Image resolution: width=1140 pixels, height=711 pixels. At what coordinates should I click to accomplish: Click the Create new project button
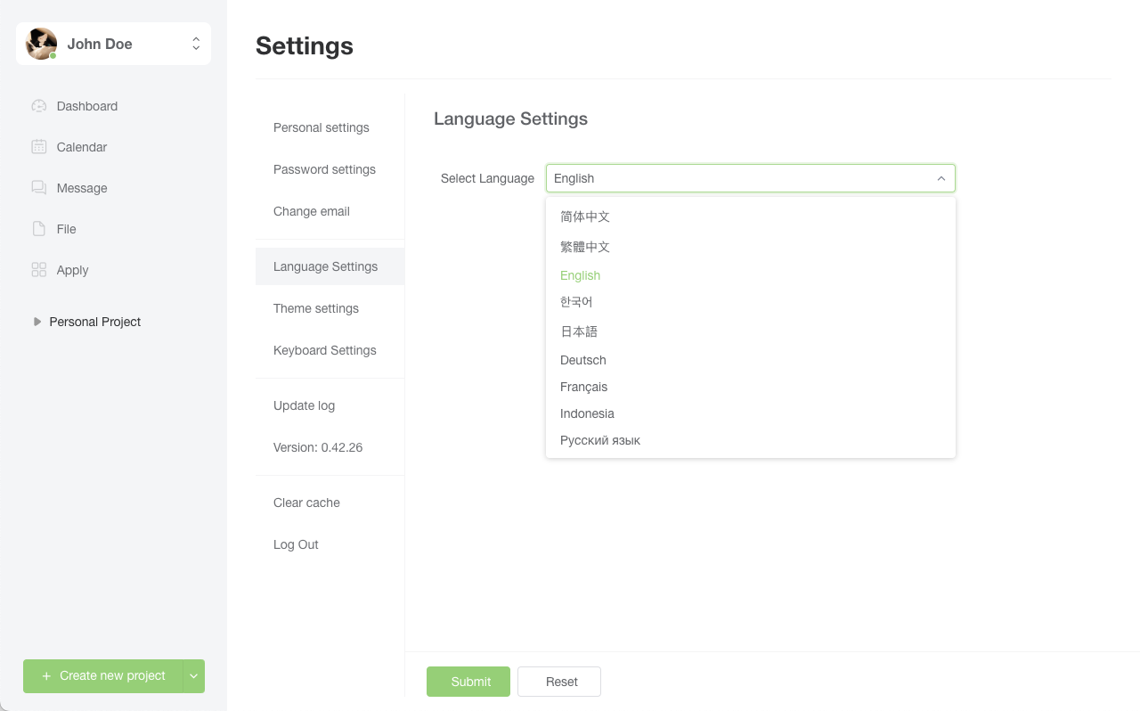(x=103, y=676)
